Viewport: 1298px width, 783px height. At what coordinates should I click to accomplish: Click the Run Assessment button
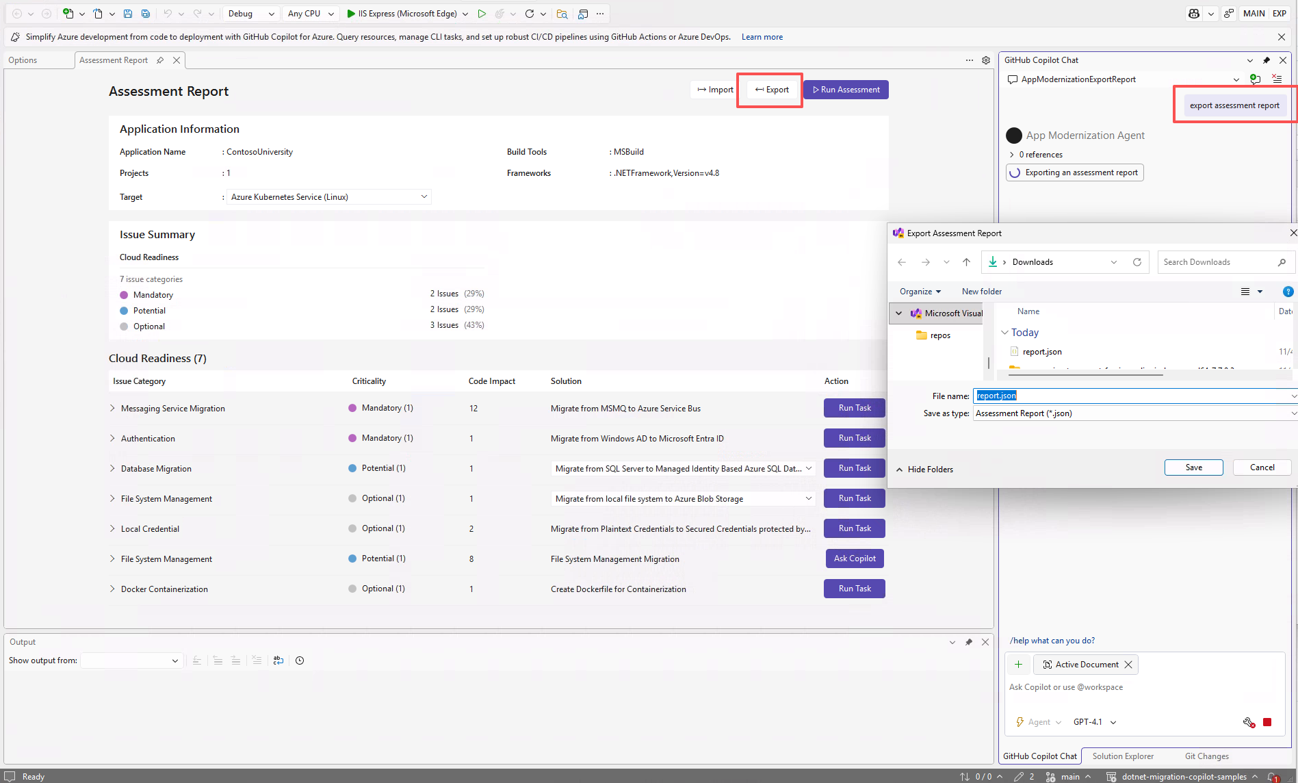click(846, 90)
